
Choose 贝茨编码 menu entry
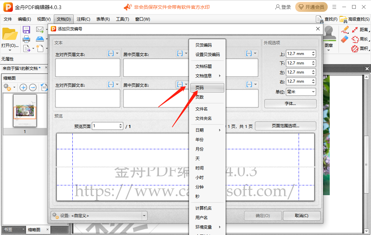coord(208,45)
